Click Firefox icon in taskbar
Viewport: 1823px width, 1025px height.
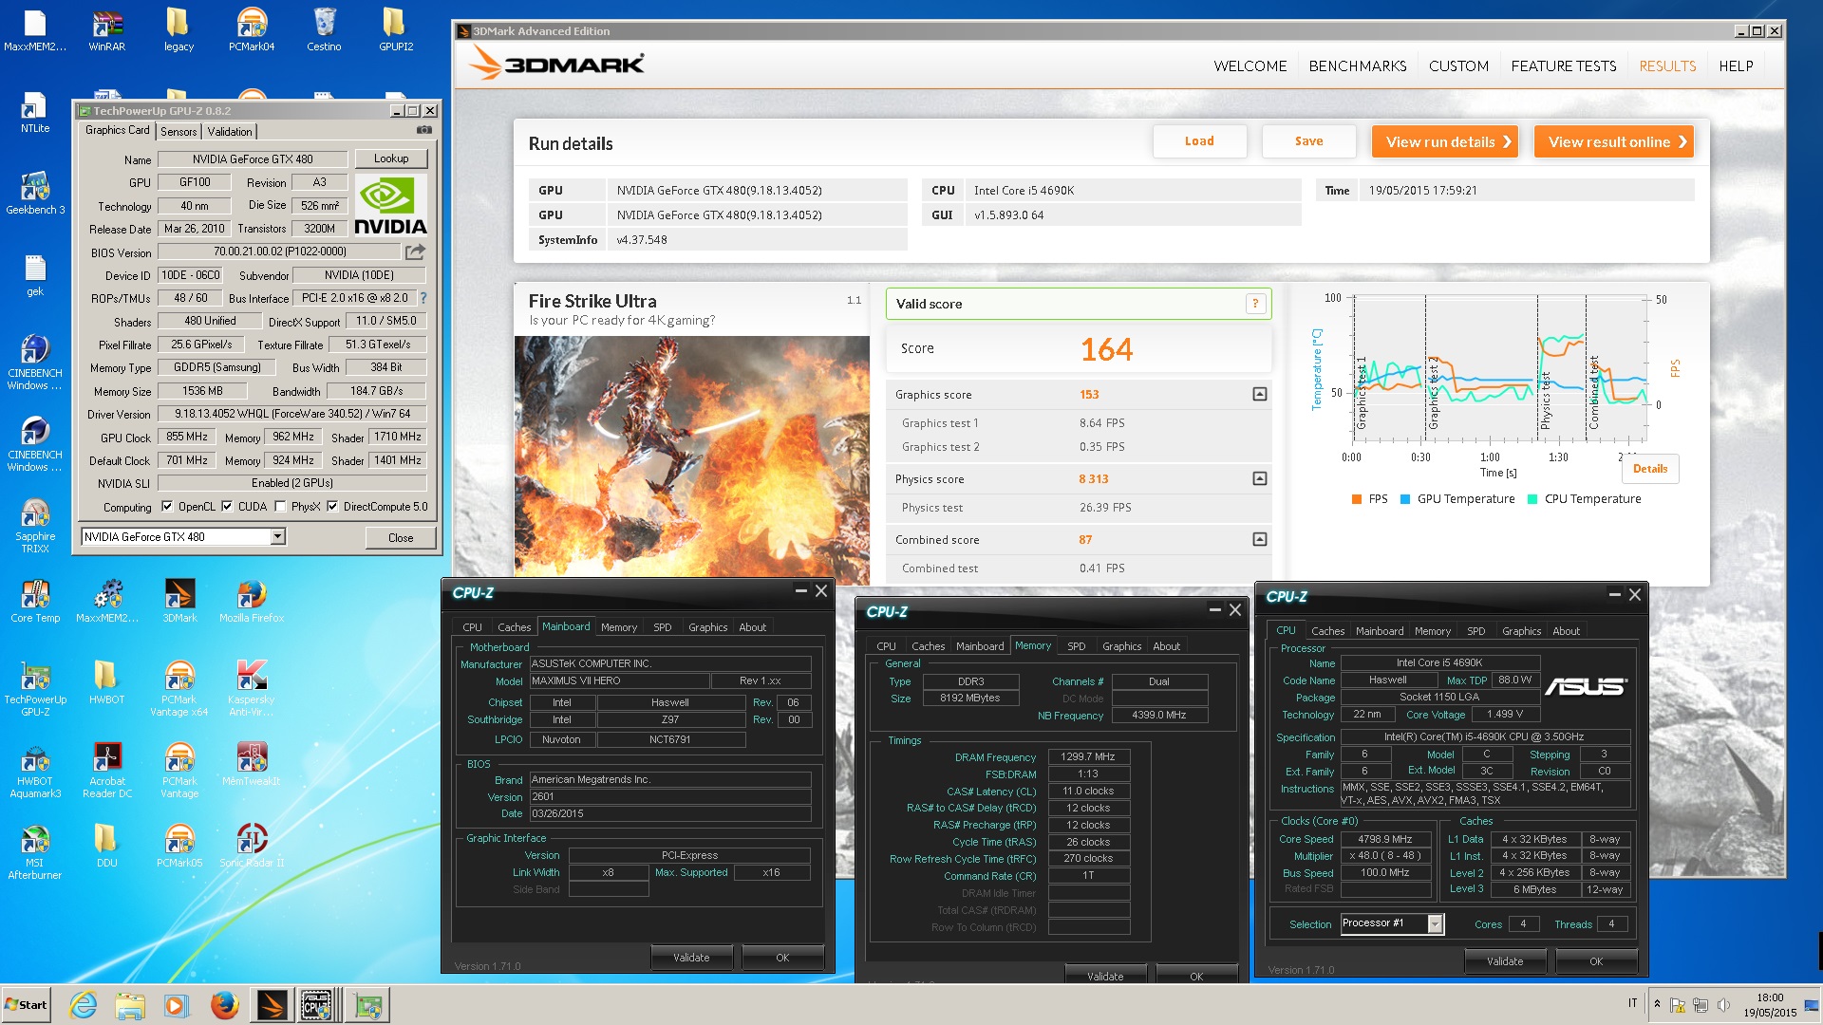pyautogui.click(x=224, y=1004)
